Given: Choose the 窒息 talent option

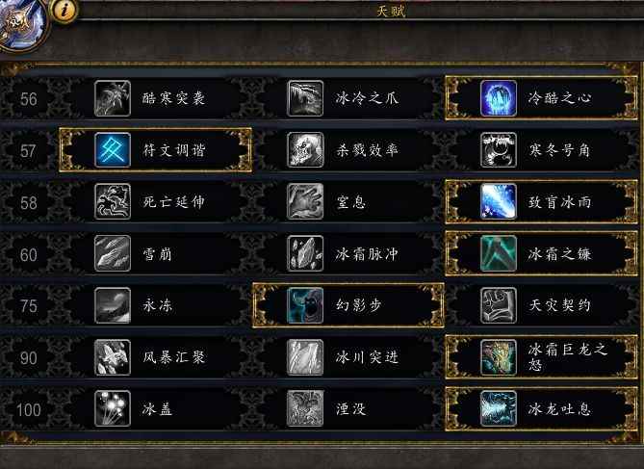Looking at the screenshot, I should click(348, 202).
